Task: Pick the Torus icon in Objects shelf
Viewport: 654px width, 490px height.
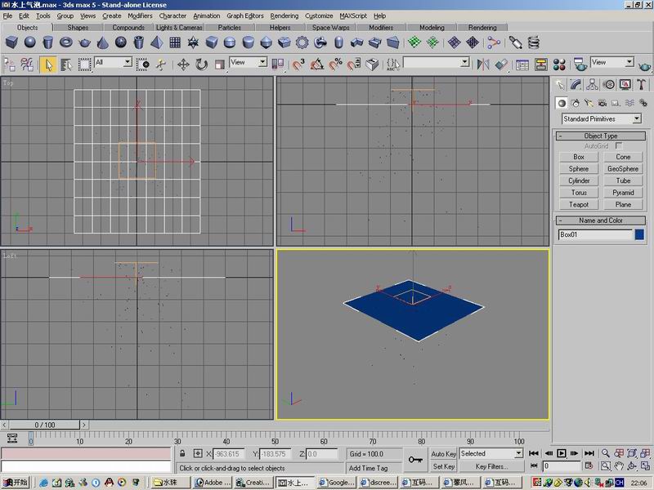Action: (66, 42)
